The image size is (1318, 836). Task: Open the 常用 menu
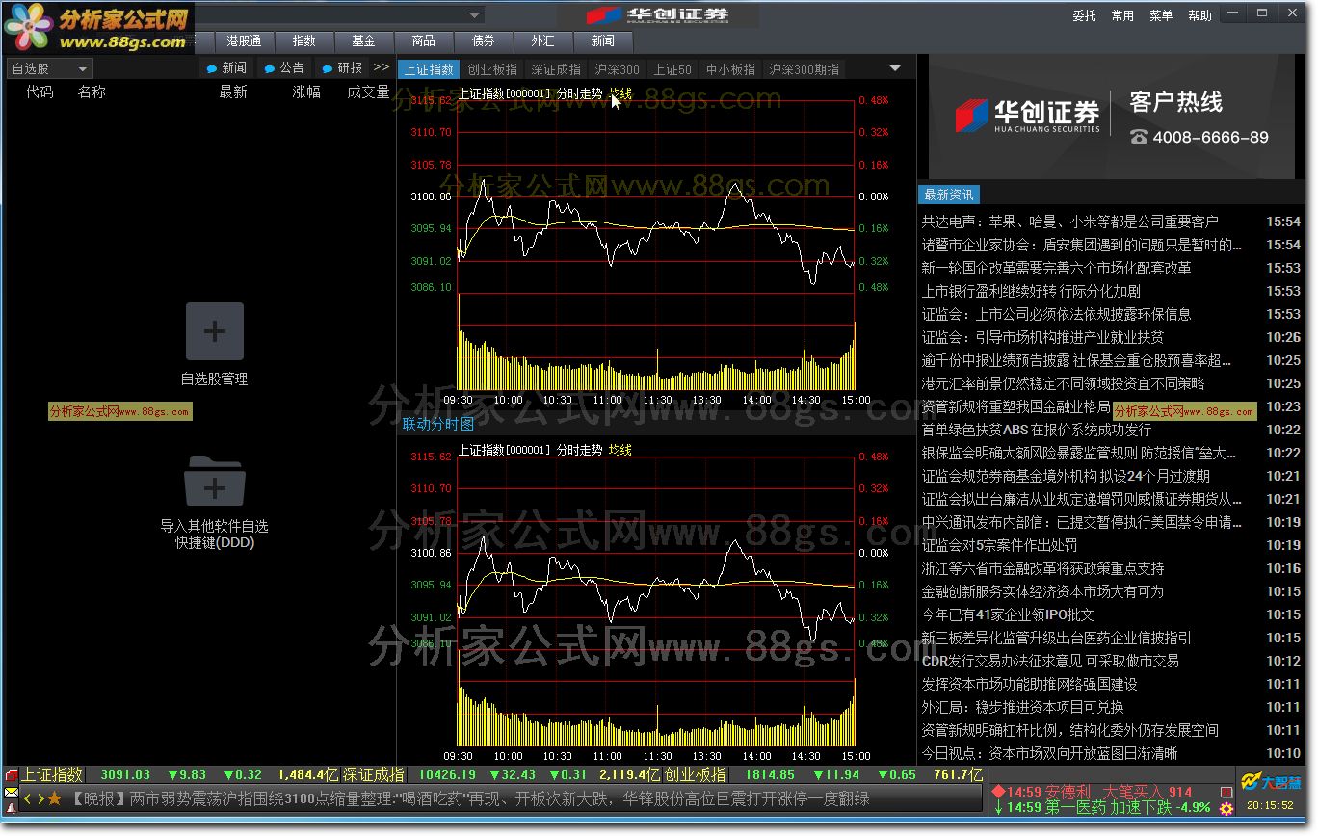(x=1122, y=15)
